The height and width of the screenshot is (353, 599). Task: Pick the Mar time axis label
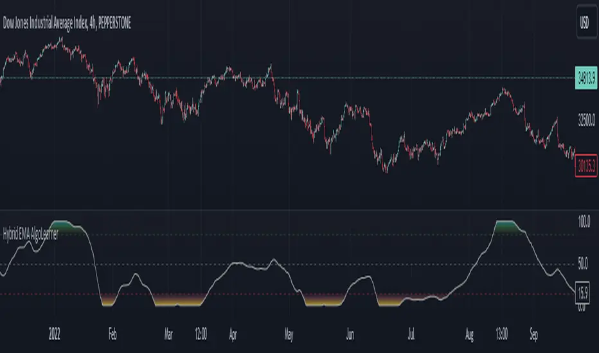pos(168,334)
